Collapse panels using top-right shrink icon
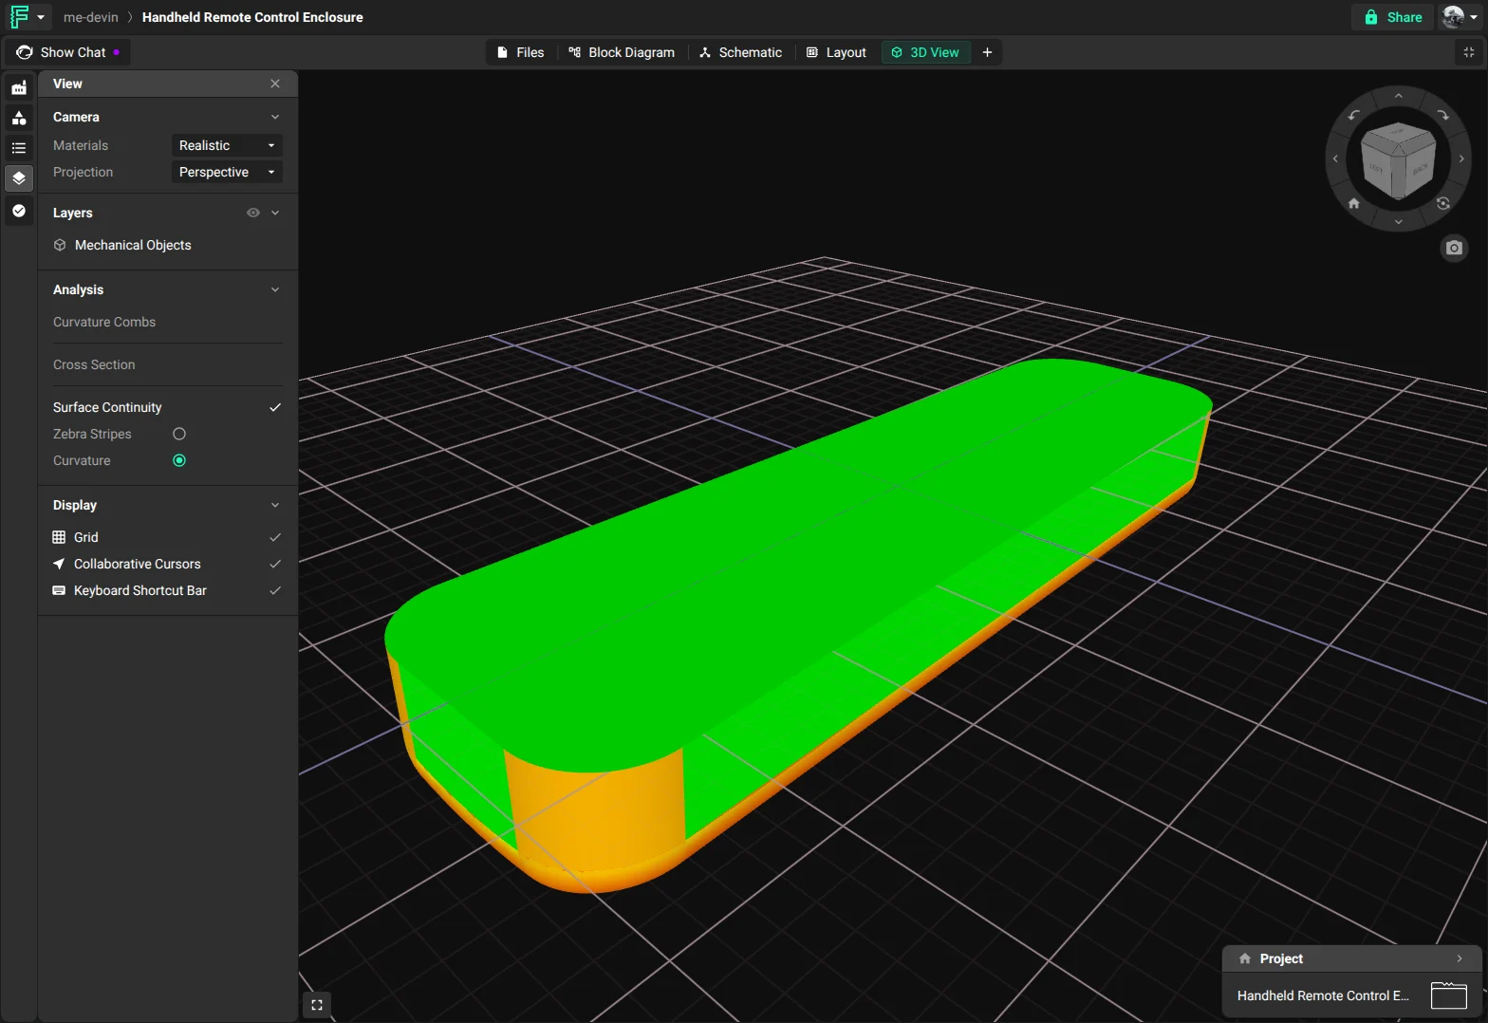1488x1023 pixels. [x=1468, y=52]
